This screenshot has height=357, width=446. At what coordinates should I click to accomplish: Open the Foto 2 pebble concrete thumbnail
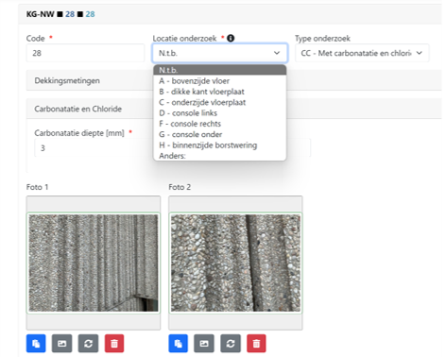pos(235,263)
